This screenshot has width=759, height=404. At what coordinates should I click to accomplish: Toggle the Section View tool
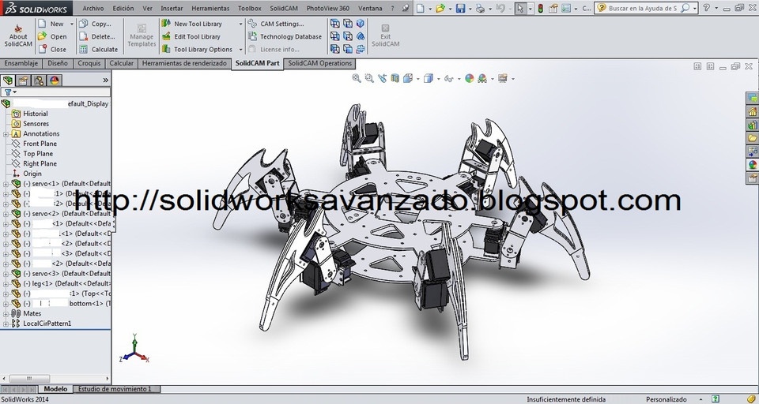pos(395,78)
